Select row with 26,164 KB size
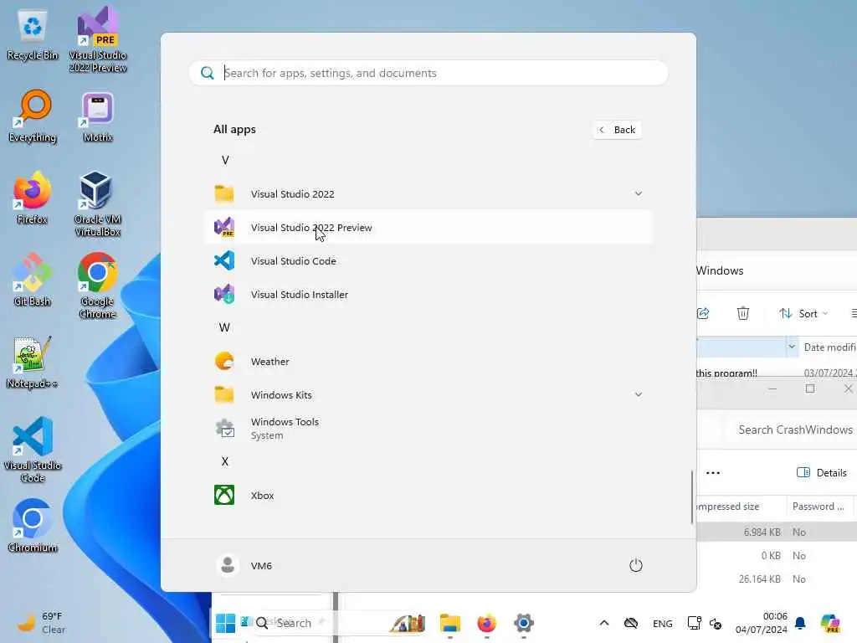The image size is (857, 643). (777, 579)
